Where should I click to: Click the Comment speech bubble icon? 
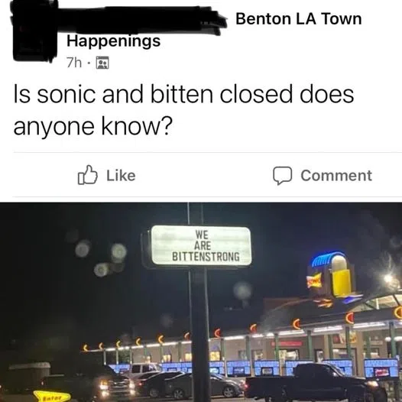[x=282, y=176]
